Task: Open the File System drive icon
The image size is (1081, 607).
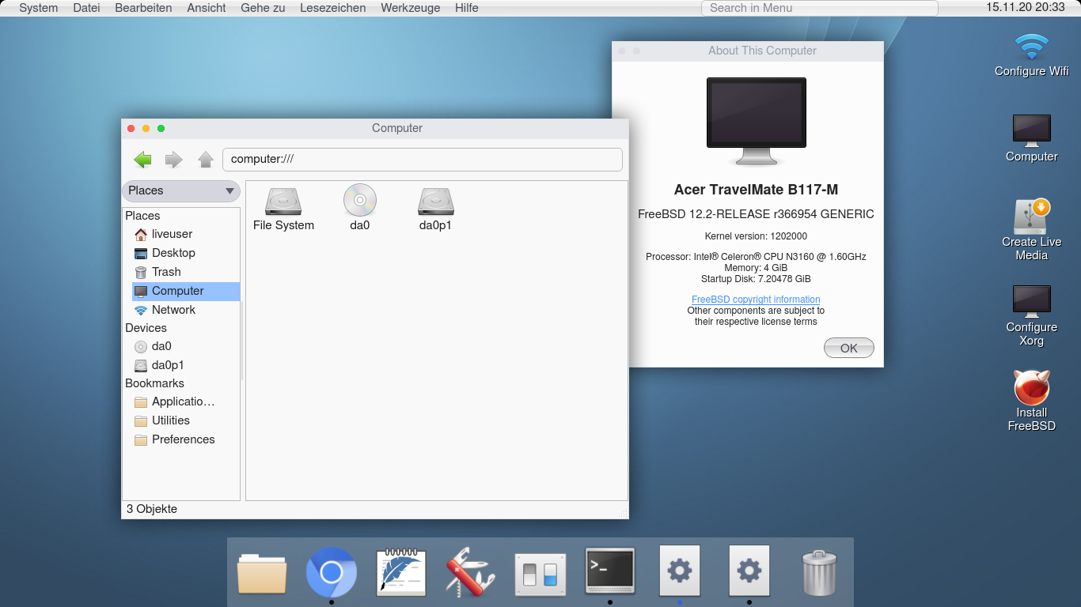Action: (x=283, y=202)
